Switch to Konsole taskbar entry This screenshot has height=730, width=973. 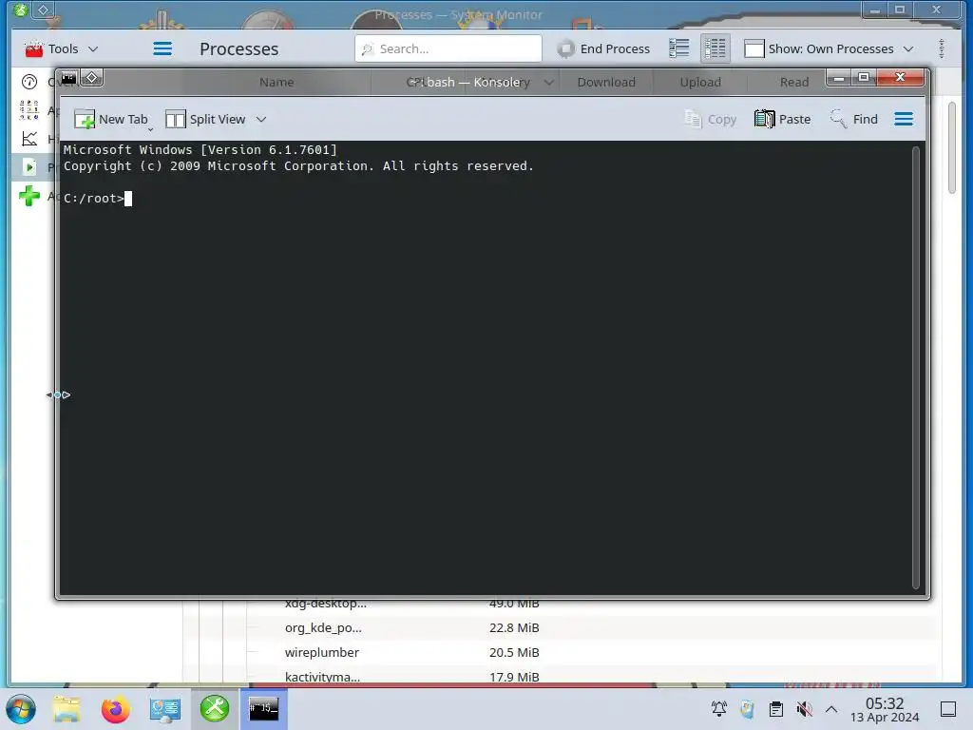pos(264,709)
